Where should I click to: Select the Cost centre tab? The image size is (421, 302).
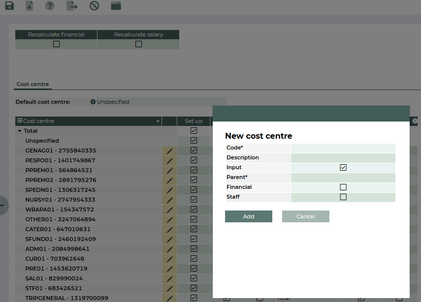point(32,84)
